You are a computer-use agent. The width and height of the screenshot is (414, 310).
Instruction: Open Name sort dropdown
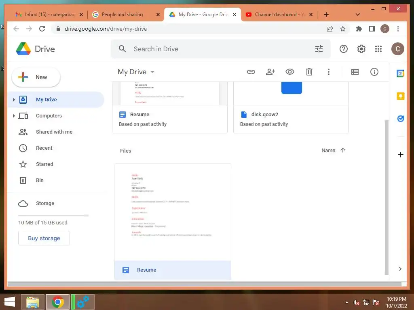[x=328, y=151]
